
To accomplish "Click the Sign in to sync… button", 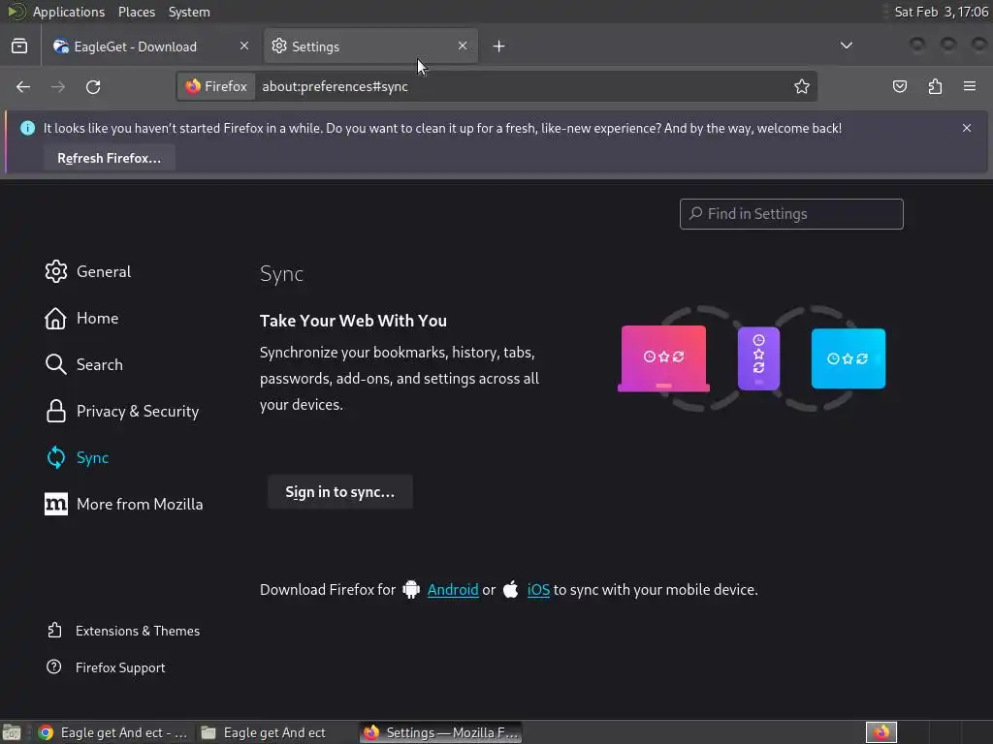I will (x=340, y=492).
